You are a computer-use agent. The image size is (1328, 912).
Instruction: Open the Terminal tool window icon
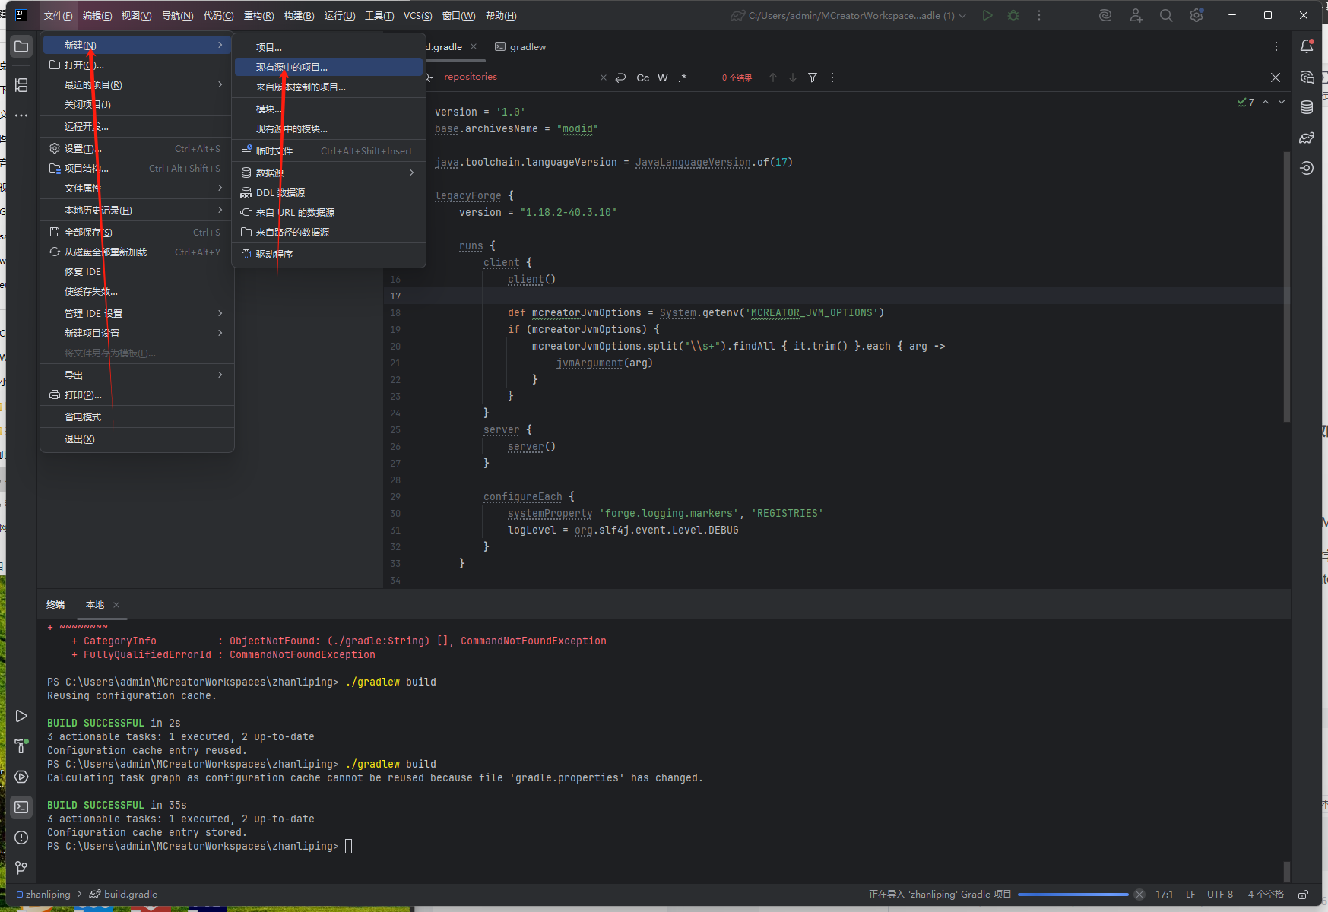pos(21,806)
